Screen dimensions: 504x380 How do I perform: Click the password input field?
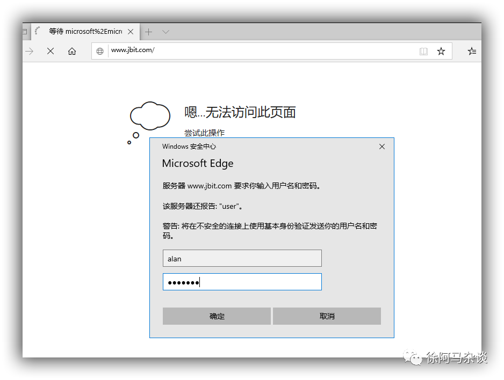pyautogui.click(x=242, y=282)
